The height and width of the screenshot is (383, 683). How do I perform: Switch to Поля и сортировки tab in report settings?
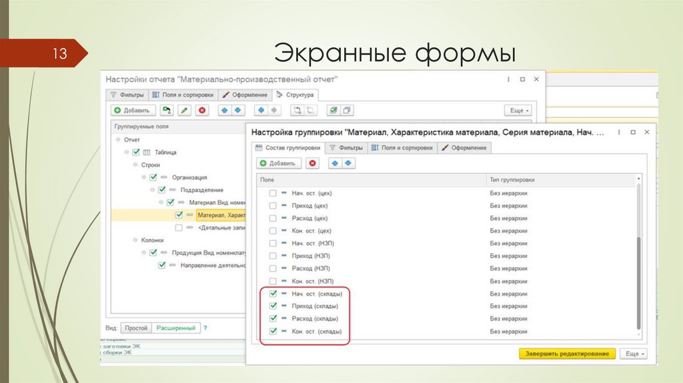(x=183, y=95)
